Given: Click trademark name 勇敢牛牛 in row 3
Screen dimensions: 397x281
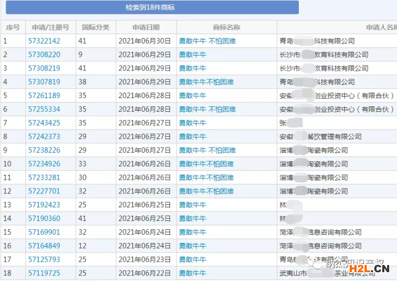Looking at the screenshot, I should tap(192, 68).
